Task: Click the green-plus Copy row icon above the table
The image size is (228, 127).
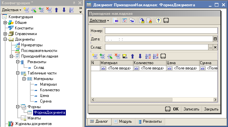Action: (102, 56)
